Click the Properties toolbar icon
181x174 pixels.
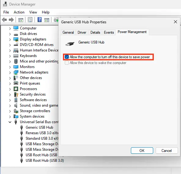[30, 20]
